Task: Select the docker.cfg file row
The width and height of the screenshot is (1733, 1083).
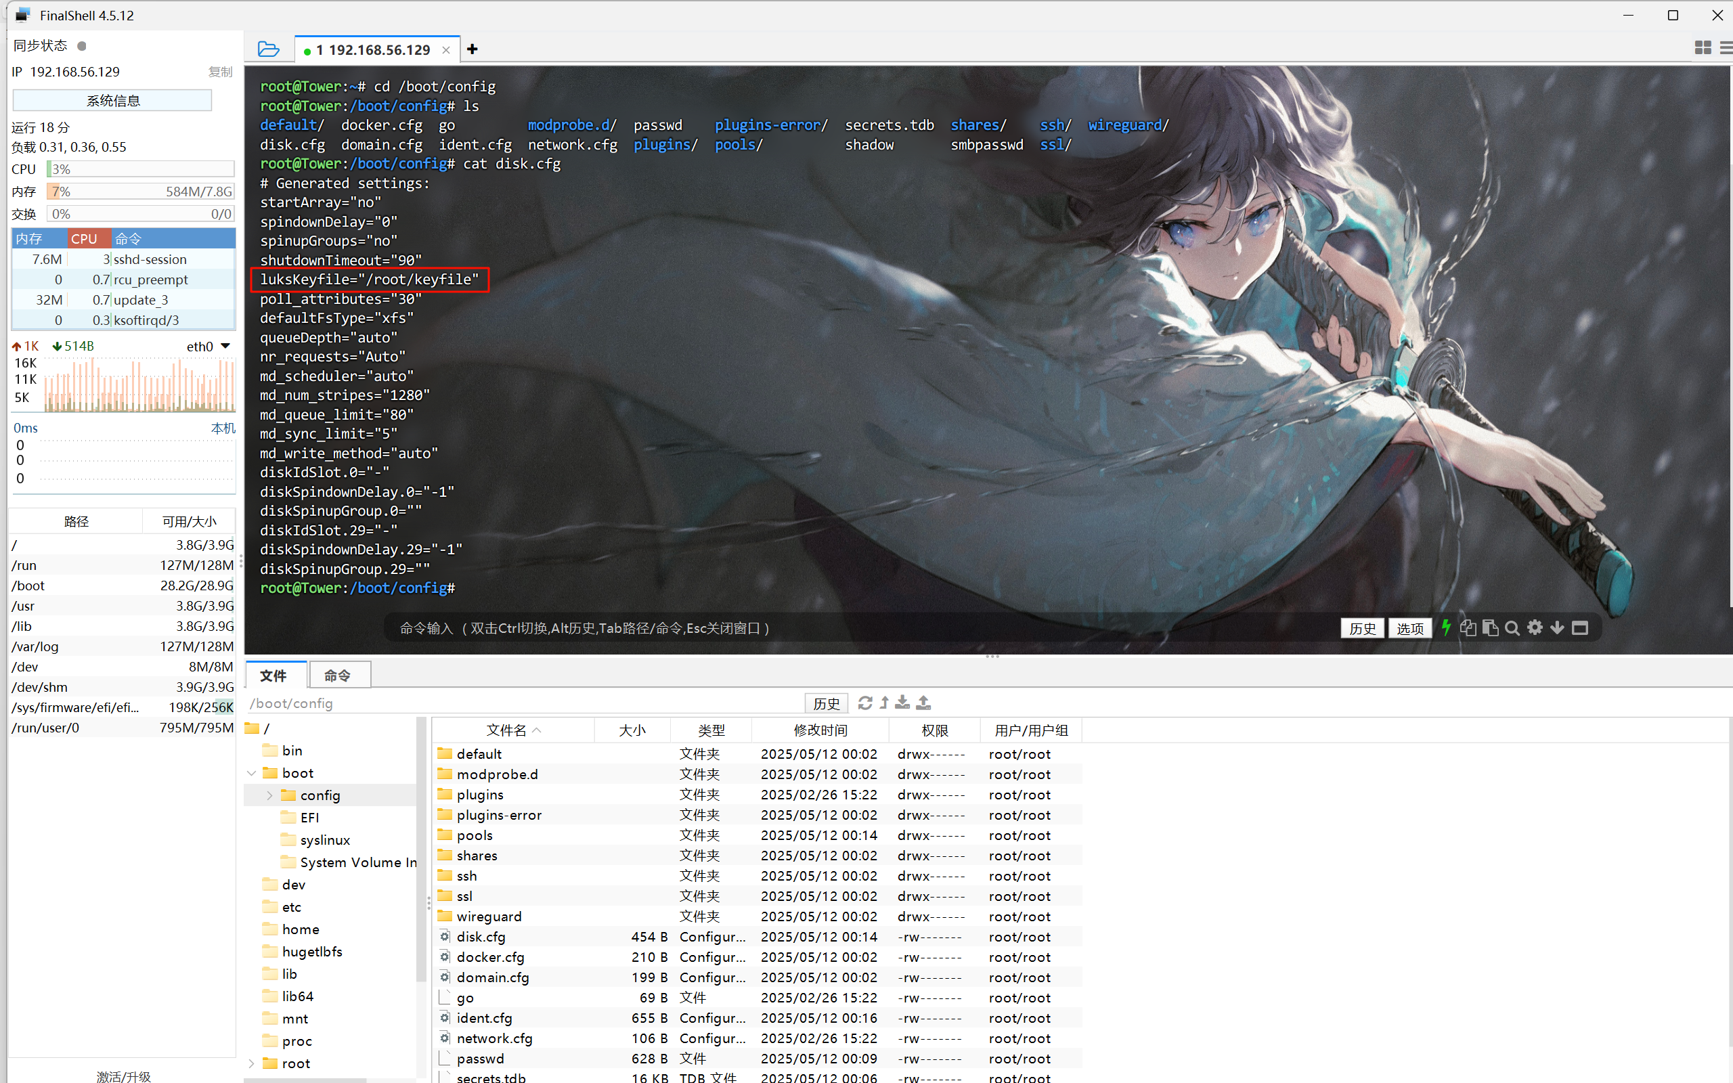Action: pyautogui.click(x=758, y=957)
